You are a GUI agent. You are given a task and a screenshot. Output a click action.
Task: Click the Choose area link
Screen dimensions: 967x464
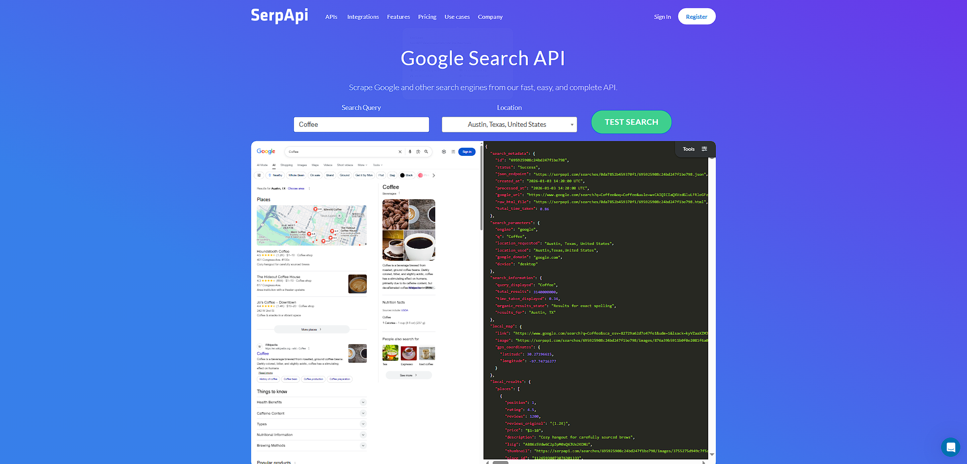click(296, 188)
